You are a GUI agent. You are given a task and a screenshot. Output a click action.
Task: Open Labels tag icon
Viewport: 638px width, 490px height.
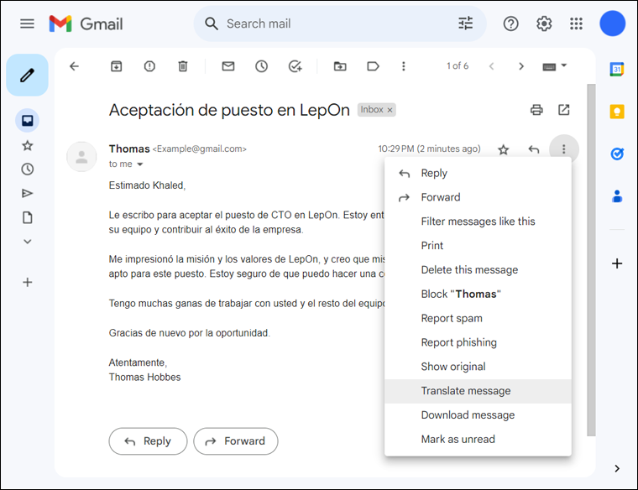click(373, 66)
